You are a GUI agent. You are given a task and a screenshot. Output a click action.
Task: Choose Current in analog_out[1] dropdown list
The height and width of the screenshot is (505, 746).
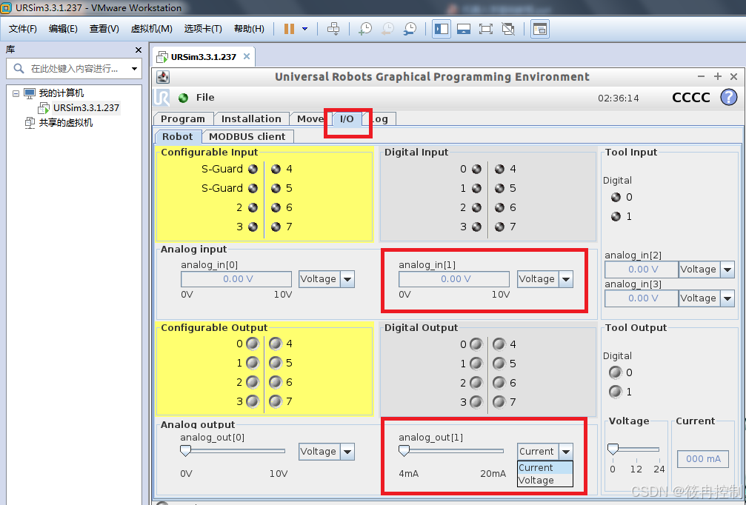click(544, 468)
